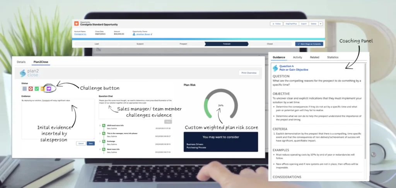This screenshot has height=188, width=396.
Task: Click the purple Challenge status button
Action: click(x=49, y=89)
